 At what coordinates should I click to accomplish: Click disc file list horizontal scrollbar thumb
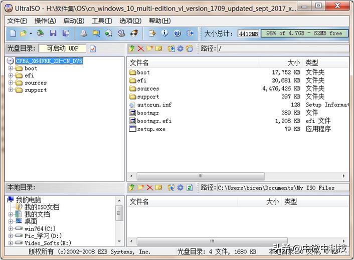coord(201,176)
